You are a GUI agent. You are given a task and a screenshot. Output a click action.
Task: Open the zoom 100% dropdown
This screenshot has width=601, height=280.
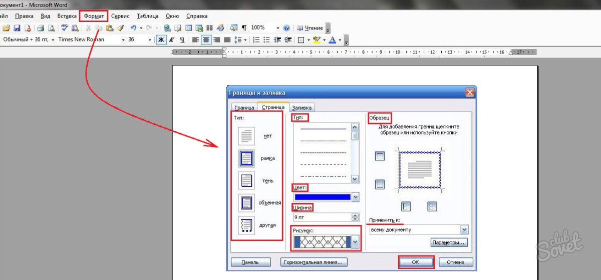tap(277, 28)
